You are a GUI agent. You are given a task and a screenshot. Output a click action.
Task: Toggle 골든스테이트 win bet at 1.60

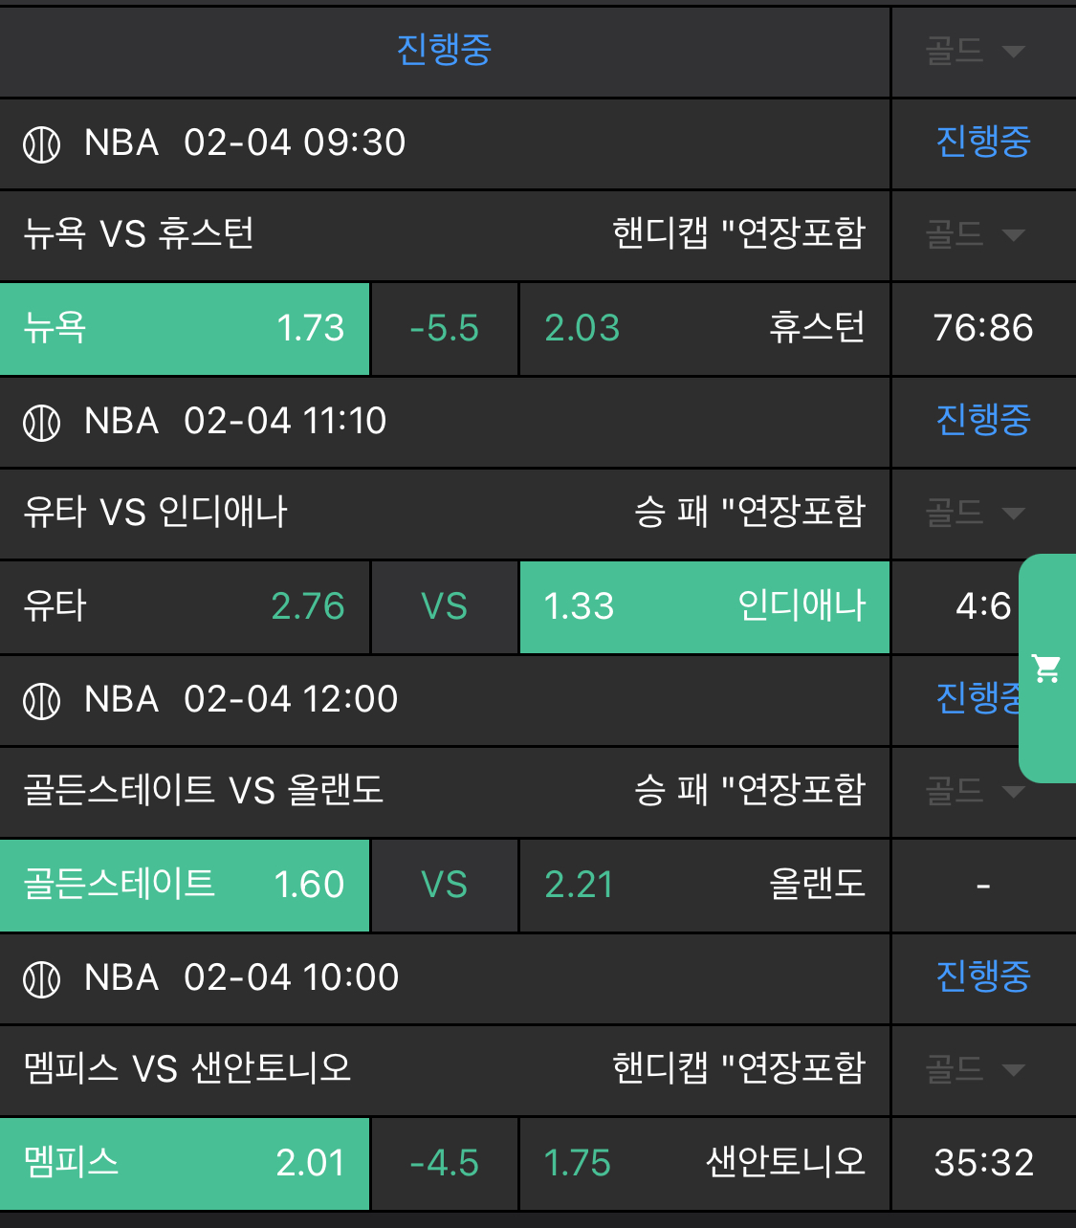point(185,885)
